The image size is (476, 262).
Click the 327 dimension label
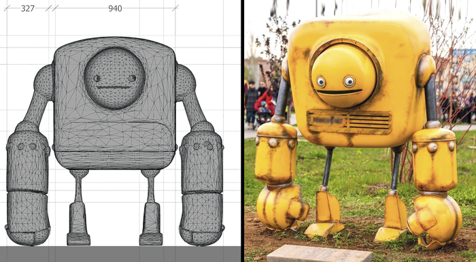[28, 9]
